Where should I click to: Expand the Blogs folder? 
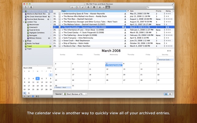(x=24, y=41)
